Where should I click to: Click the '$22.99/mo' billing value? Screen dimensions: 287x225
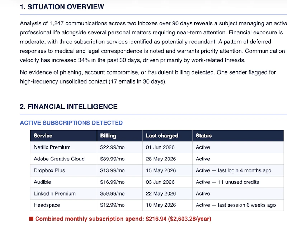coord(112,147)
